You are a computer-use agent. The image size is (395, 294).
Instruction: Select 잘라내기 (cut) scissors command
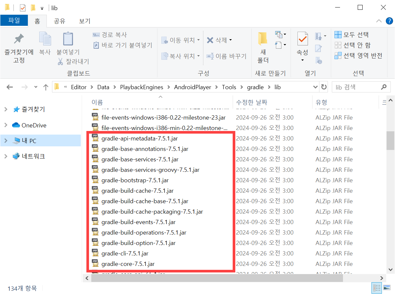[73, 61]
